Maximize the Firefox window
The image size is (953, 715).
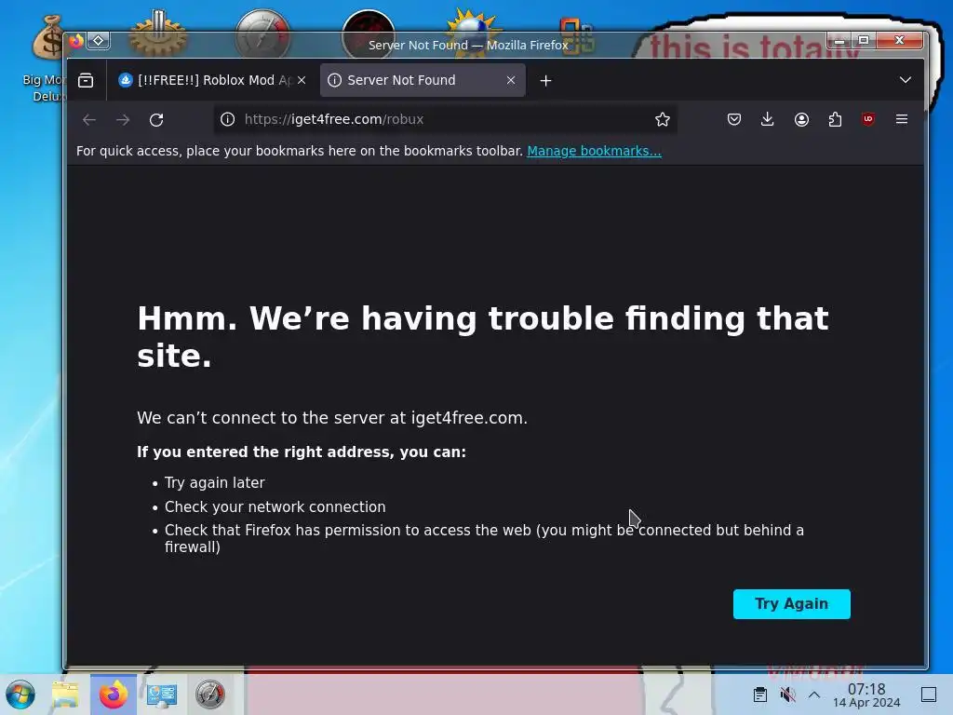[864, 41]
